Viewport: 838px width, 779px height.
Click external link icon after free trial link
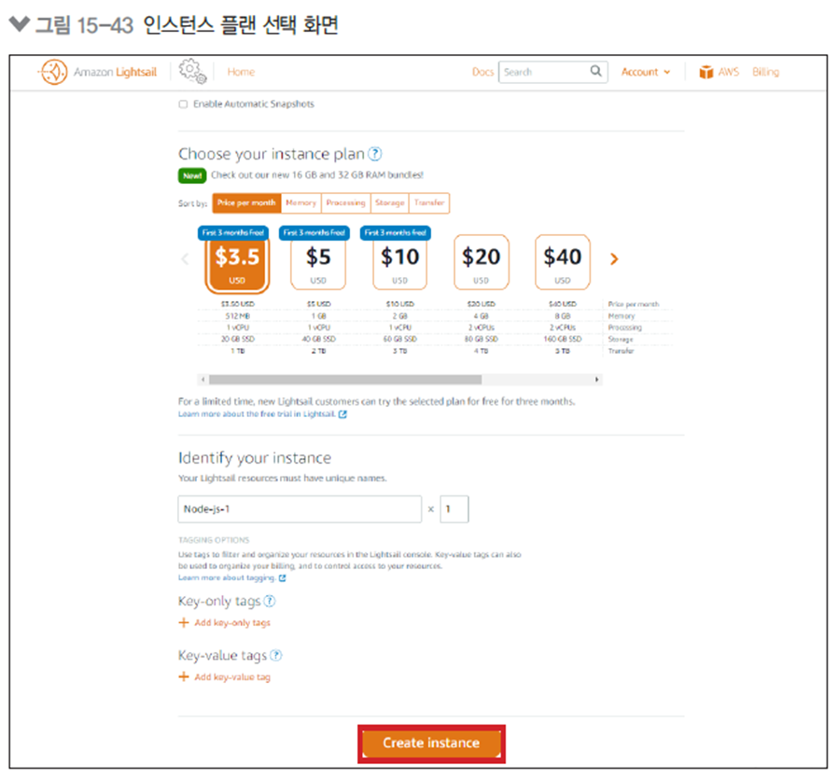pyautogui.click(x=342, y=414)
